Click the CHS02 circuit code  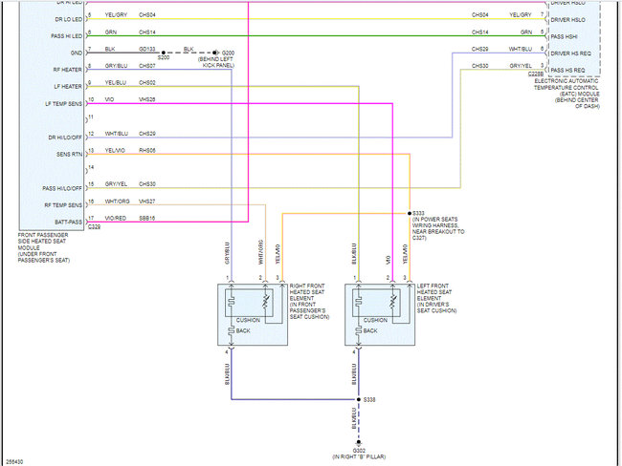coord(147,83)
